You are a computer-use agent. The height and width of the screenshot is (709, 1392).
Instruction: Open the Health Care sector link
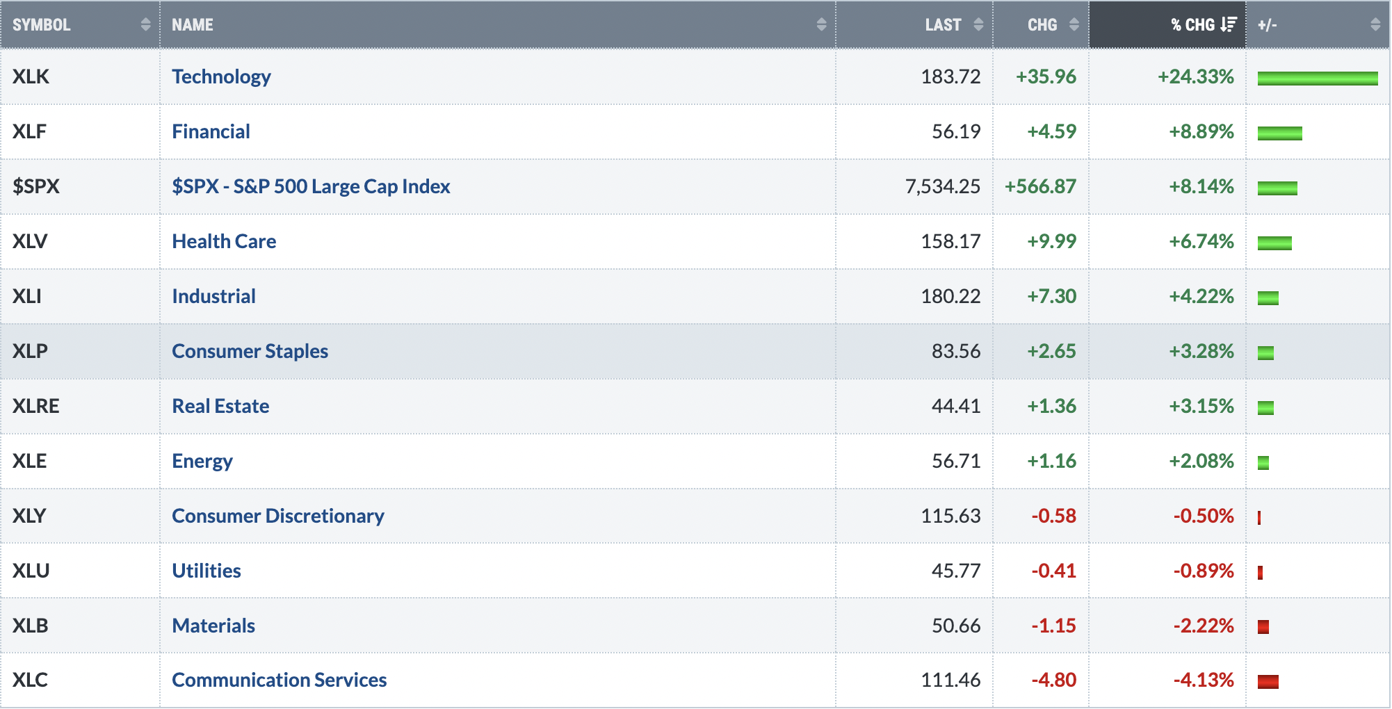coord(224,241)
